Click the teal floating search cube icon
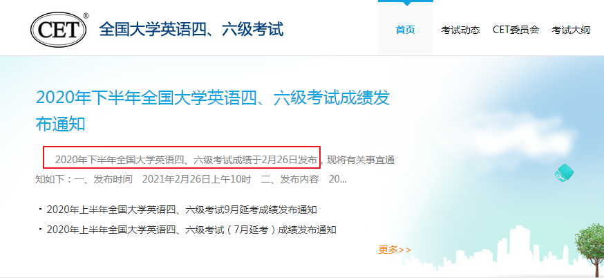604x278 pixels. (565, 172)
